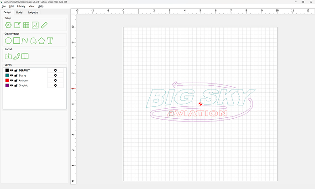Select the Polyline tool
The width and height of the screenshot is (315, 189).
coord(25,41)
